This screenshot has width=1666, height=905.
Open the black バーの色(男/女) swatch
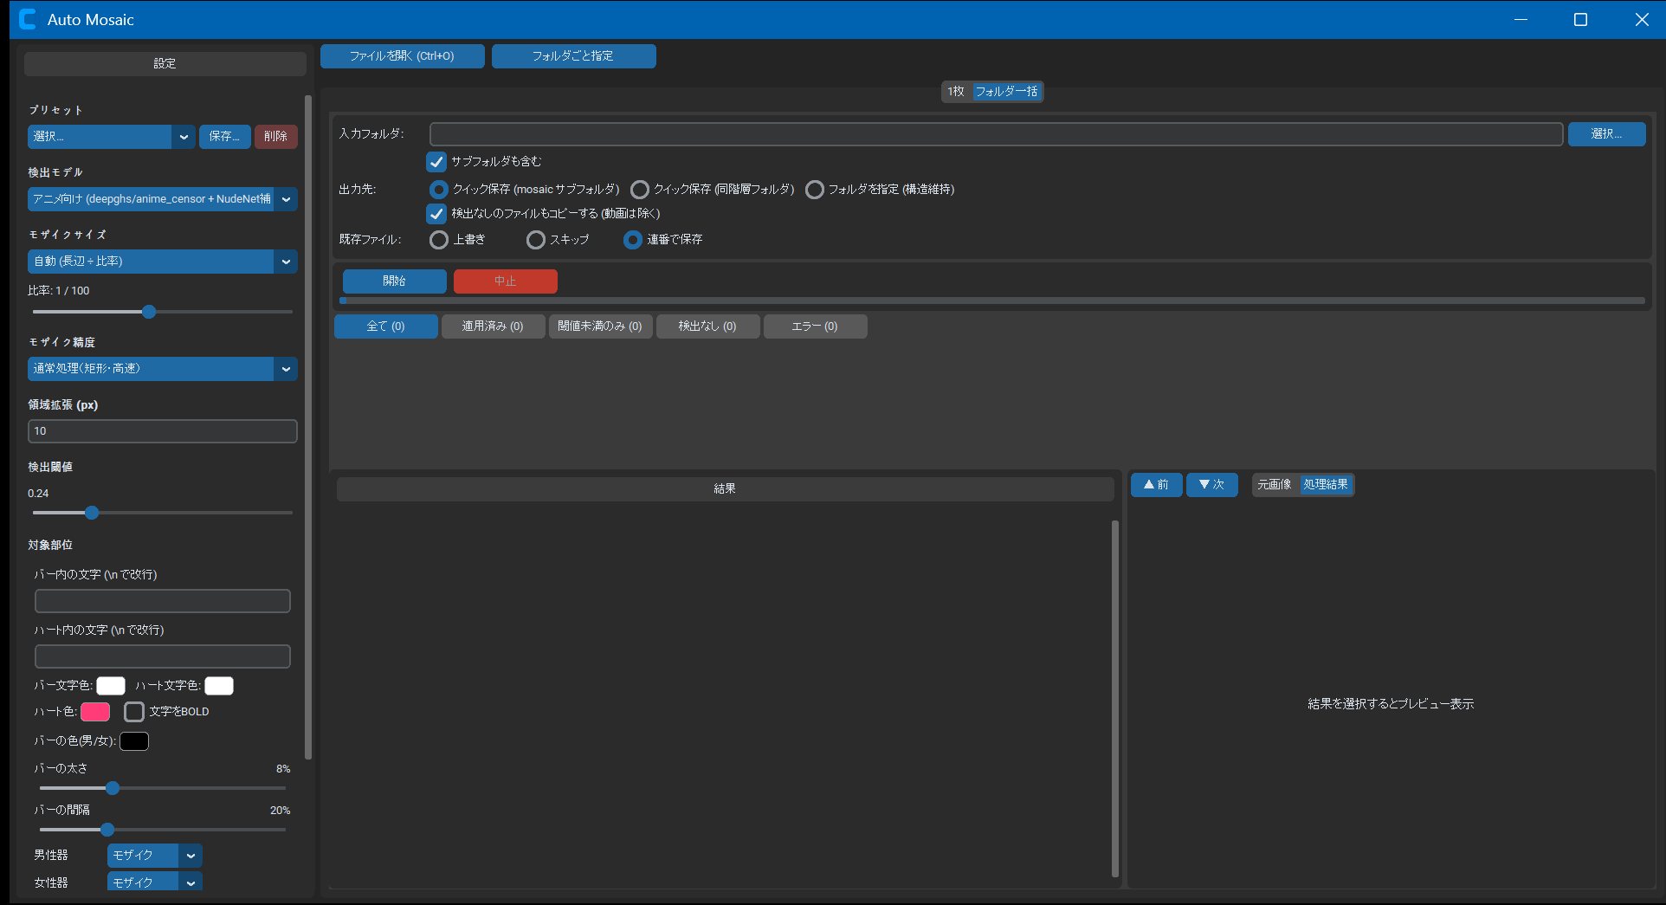[134, 741]
